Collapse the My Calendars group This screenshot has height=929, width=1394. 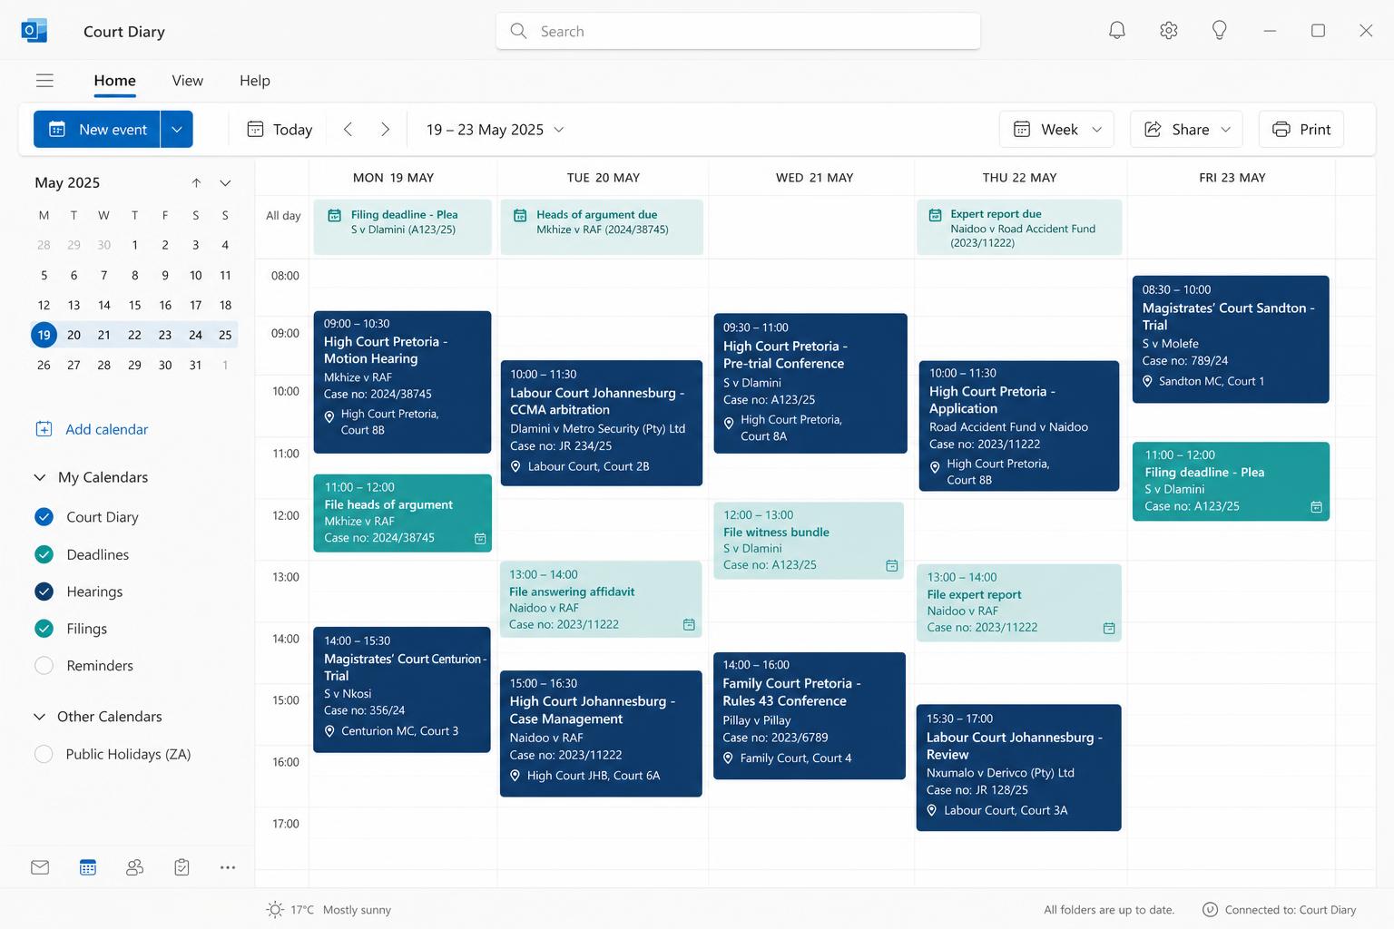pyautogui.click(x=40, y=477)
